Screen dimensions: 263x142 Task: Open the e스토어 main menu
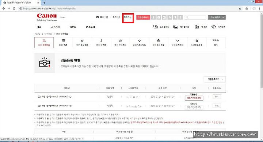point(90,27)
